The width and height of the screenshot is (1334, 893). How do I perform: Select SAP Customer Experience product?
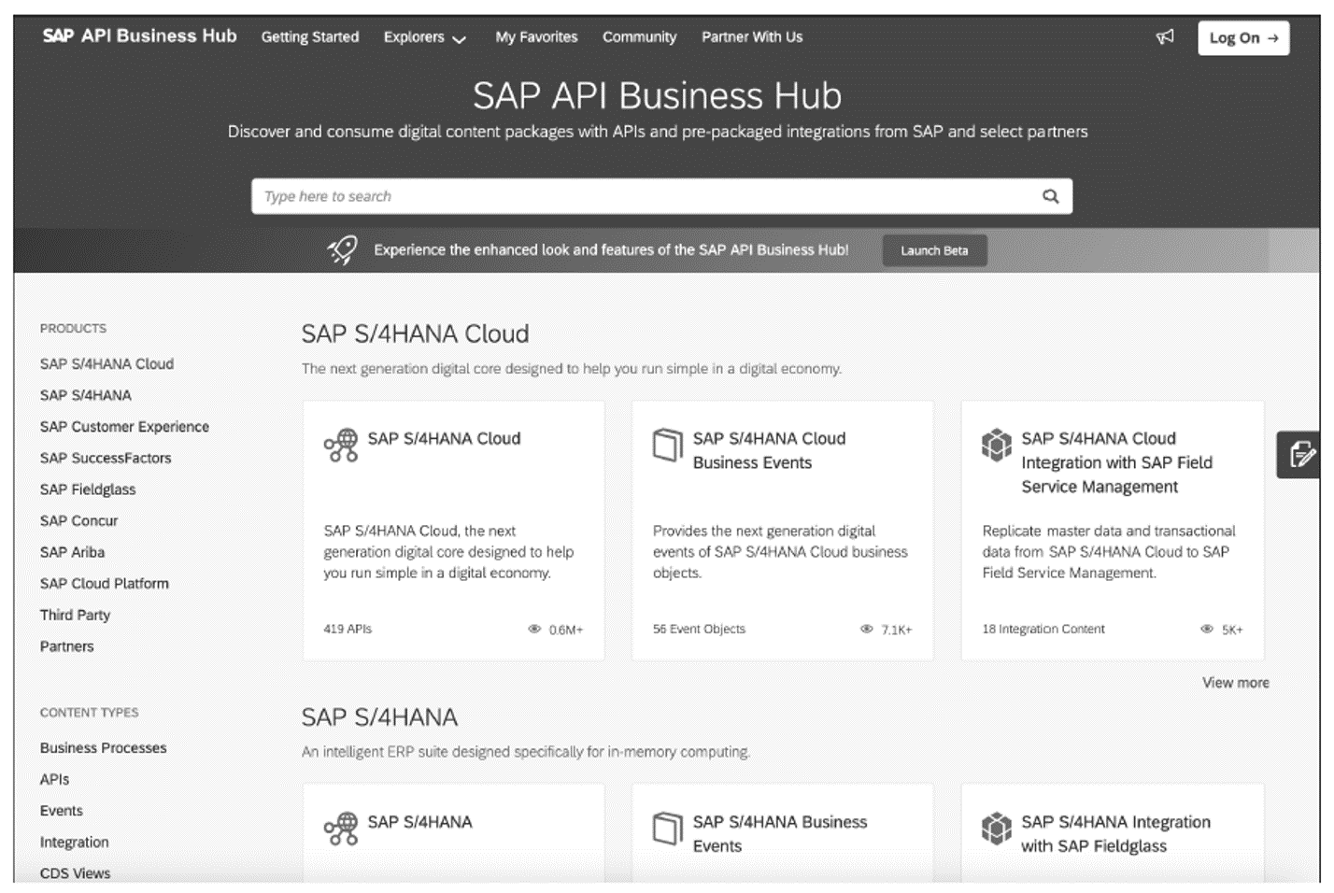click(124, 427)
